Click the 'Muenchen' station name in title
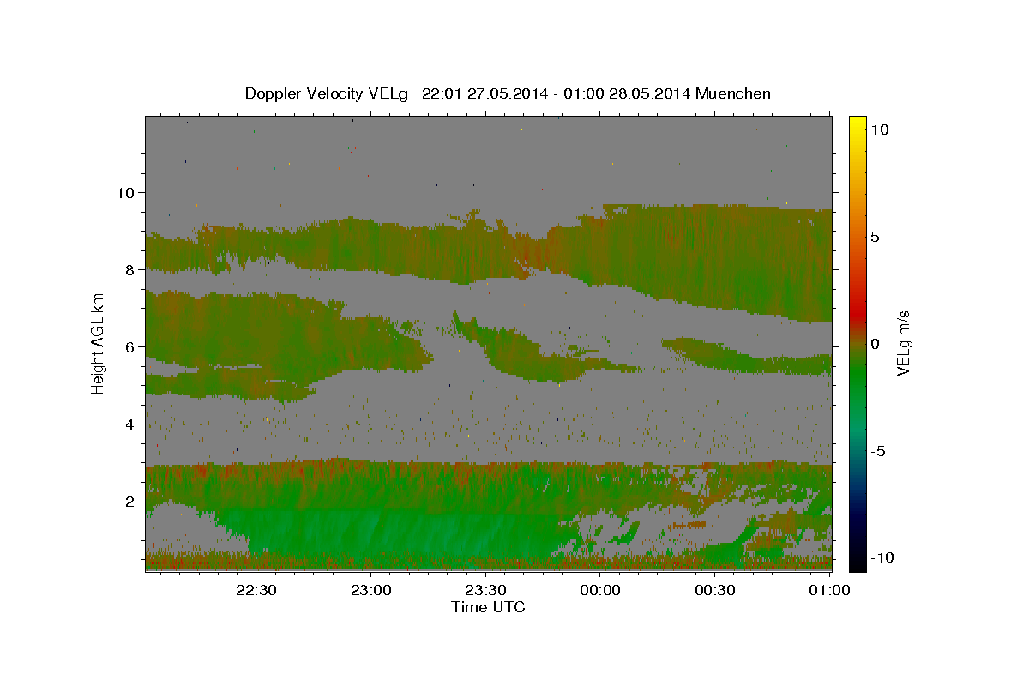1029x686 pixels. tap(734, 93)
